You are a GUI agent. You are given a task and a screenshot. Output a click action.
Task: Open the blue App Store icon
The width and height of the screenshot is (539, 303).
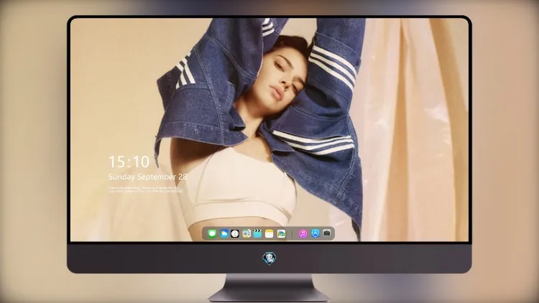(315, 233)
